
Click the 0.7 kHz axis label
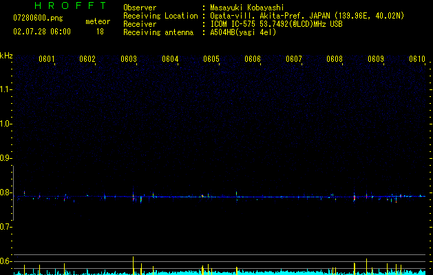(x=6, y=227)
